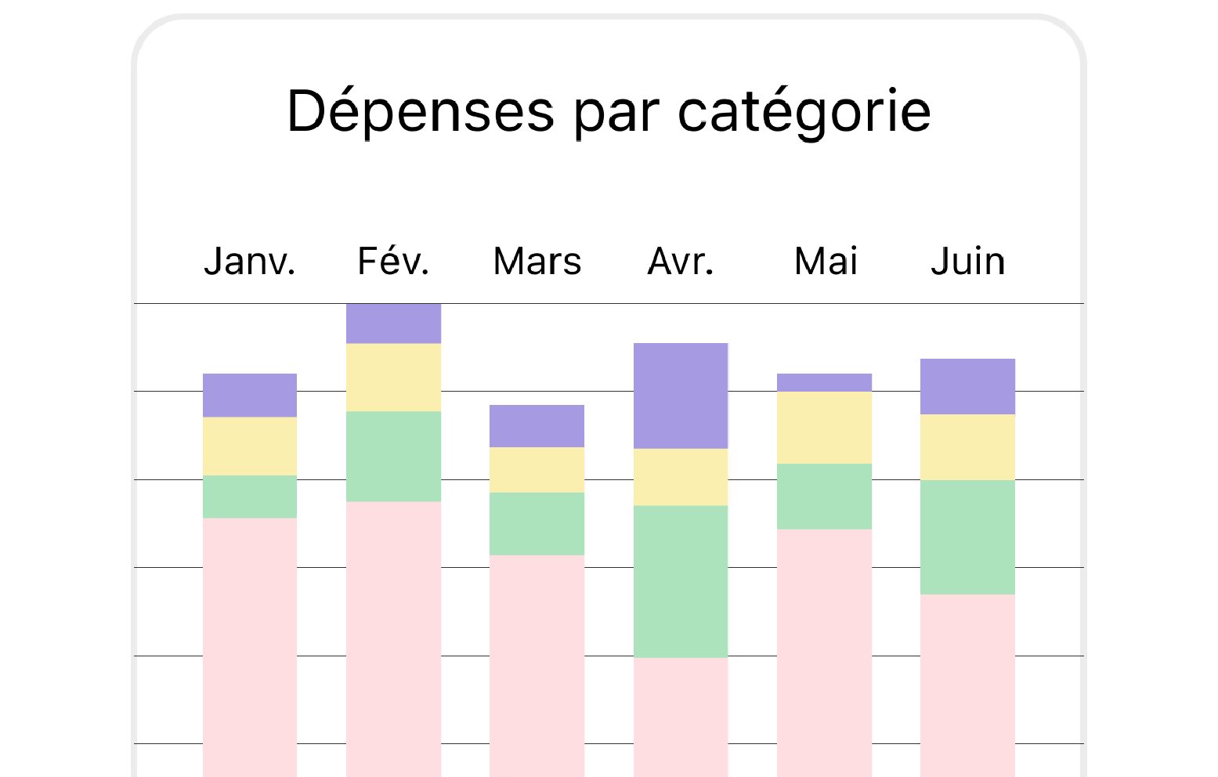Click the yellow segment of the Fév. bar
The image size is (1218, 777).
(x=393, y=378)
